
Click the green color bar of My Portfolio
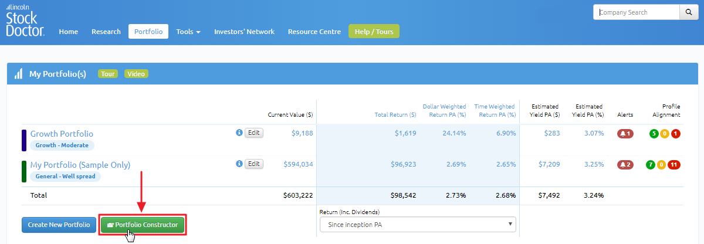point(24,171)
